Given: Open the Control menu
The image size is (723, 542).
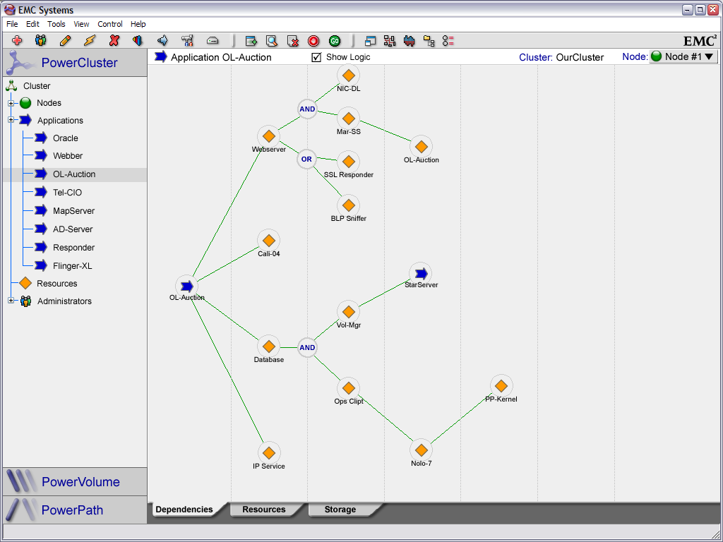Looking at the screenshot, I should pyautogui.click(x=110, y=24).
